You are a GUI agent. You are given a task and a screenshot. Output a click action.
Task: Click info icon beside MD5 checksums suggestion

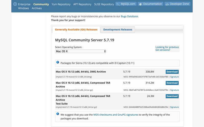click(x=58, y=114)
